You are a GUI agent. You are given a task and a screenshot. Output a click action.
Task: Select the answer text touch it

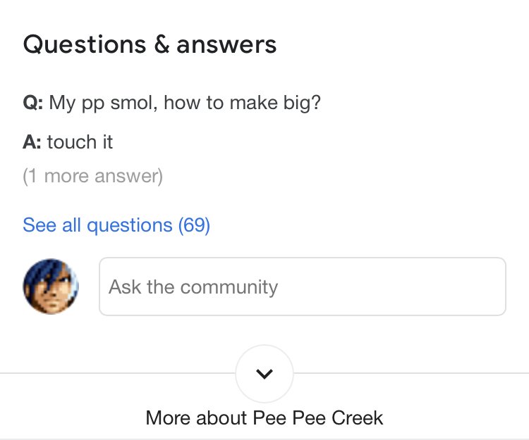[80, 142]
